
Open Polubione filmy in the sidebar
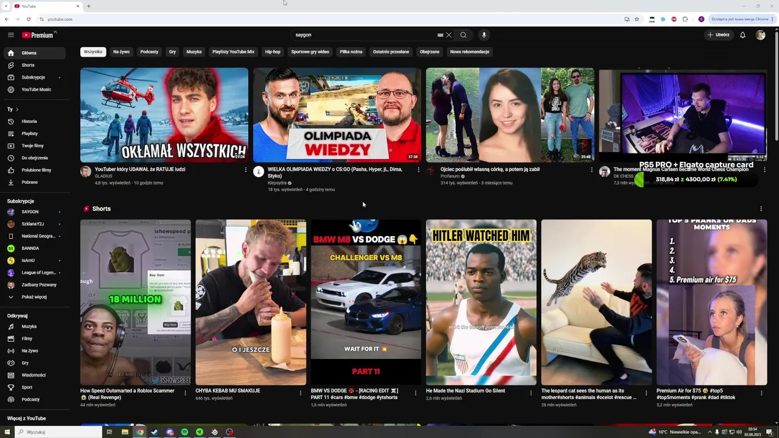point(36,170)
